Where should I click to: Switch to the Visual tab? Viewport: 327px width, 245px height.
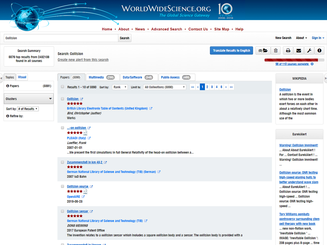pyautogui.click(x=22, y=77)
